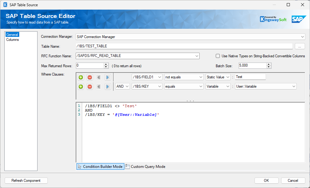Click the Table Name input field
This screenshot has width=310, height=188.
[184, 46]
